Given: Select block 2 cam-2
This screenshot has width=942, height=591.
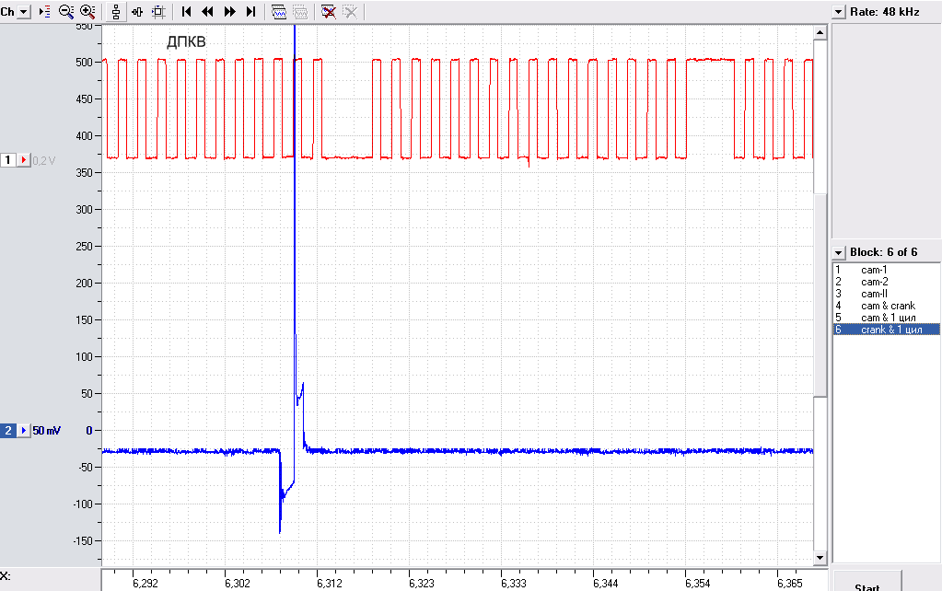Looking at the screenshot, I should pos(886,282).
